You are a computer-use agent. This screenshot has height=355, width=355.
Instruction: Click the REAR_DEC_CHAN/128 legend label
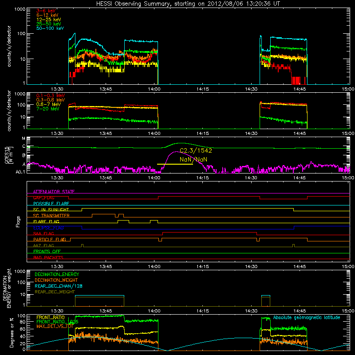click(59, 286)
